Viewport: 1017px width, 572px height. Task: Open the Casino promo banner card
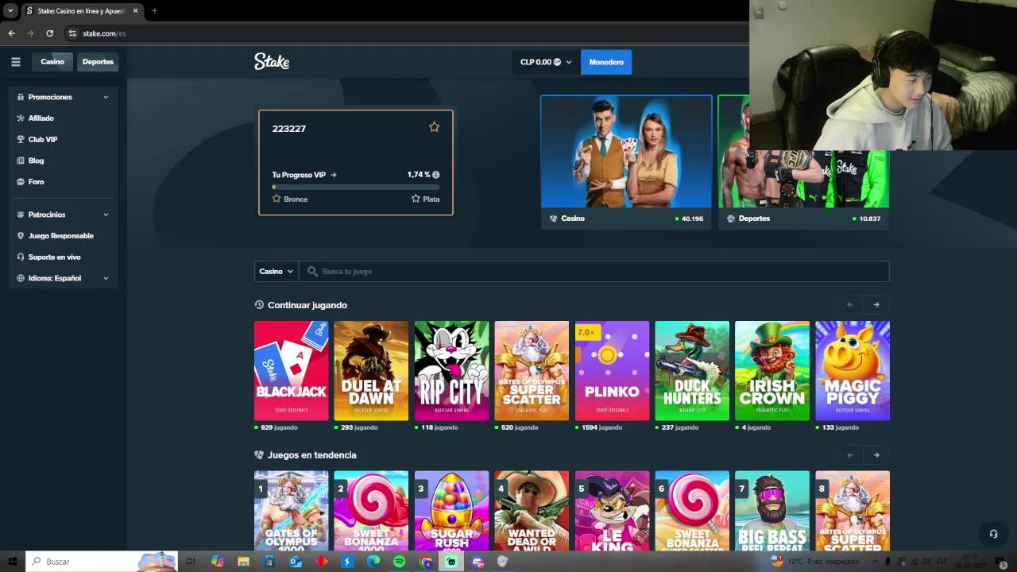tap(626, 162)
